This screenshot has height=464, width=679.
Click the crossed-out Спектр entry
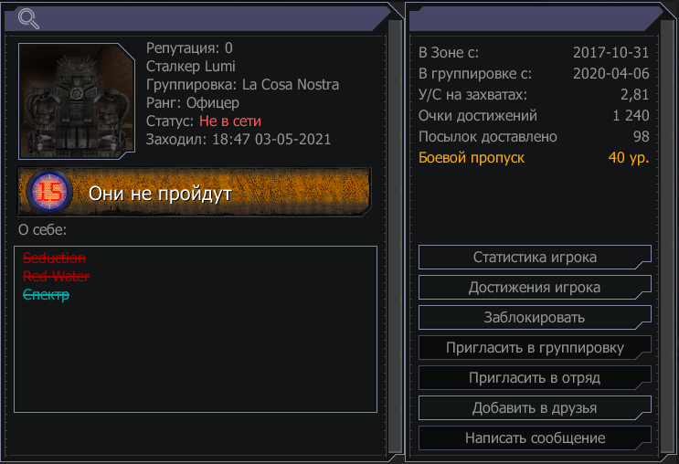[46, 295]
